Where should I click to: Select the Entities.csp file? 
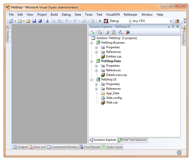point(114,56)
